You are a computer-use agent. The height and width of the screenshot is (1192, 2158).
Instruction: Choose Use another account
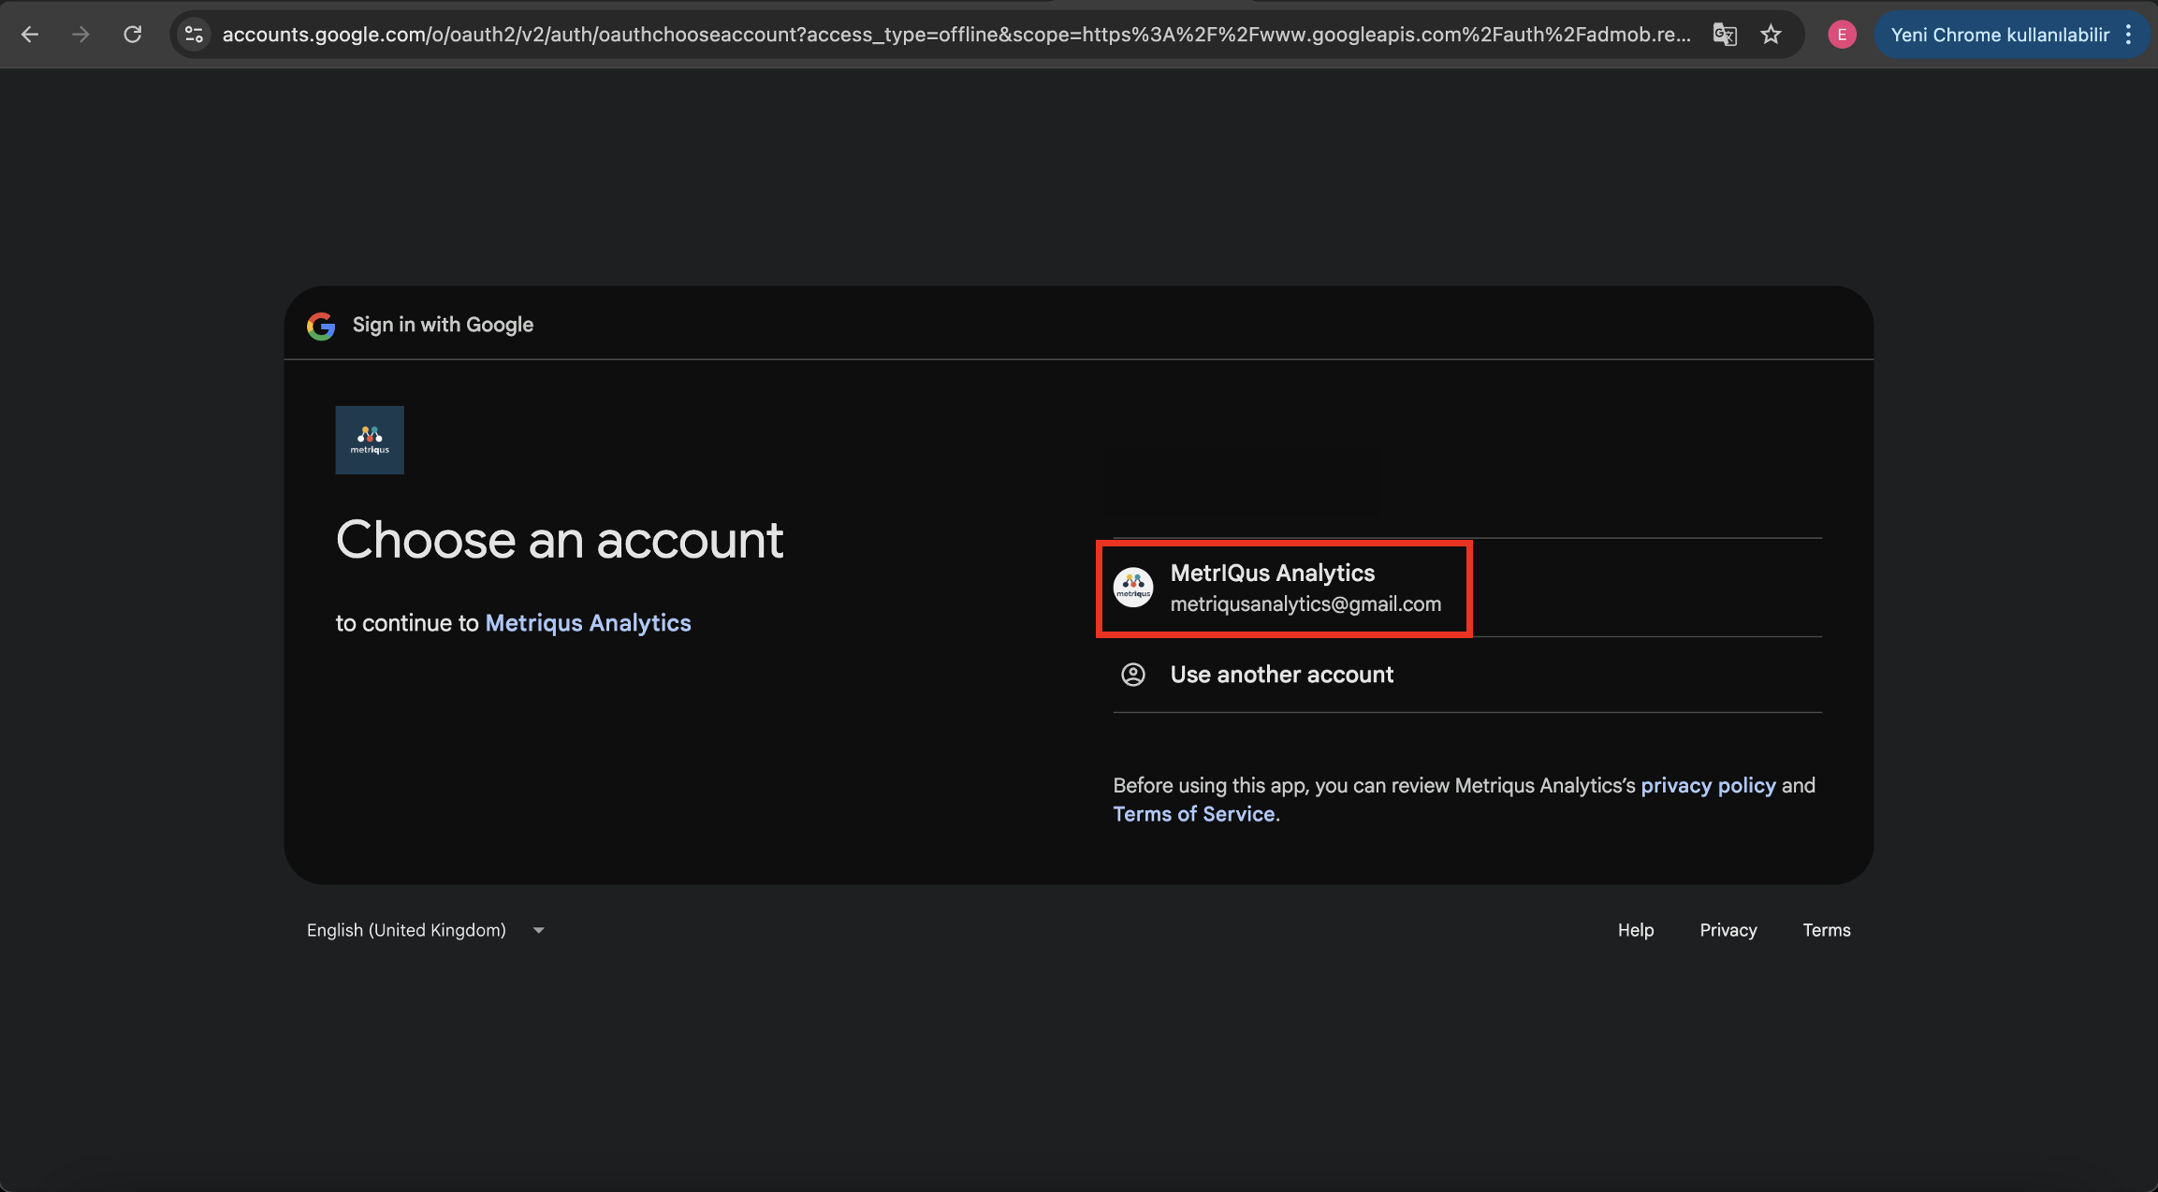pyautogui.click(x=1467, y=675)
